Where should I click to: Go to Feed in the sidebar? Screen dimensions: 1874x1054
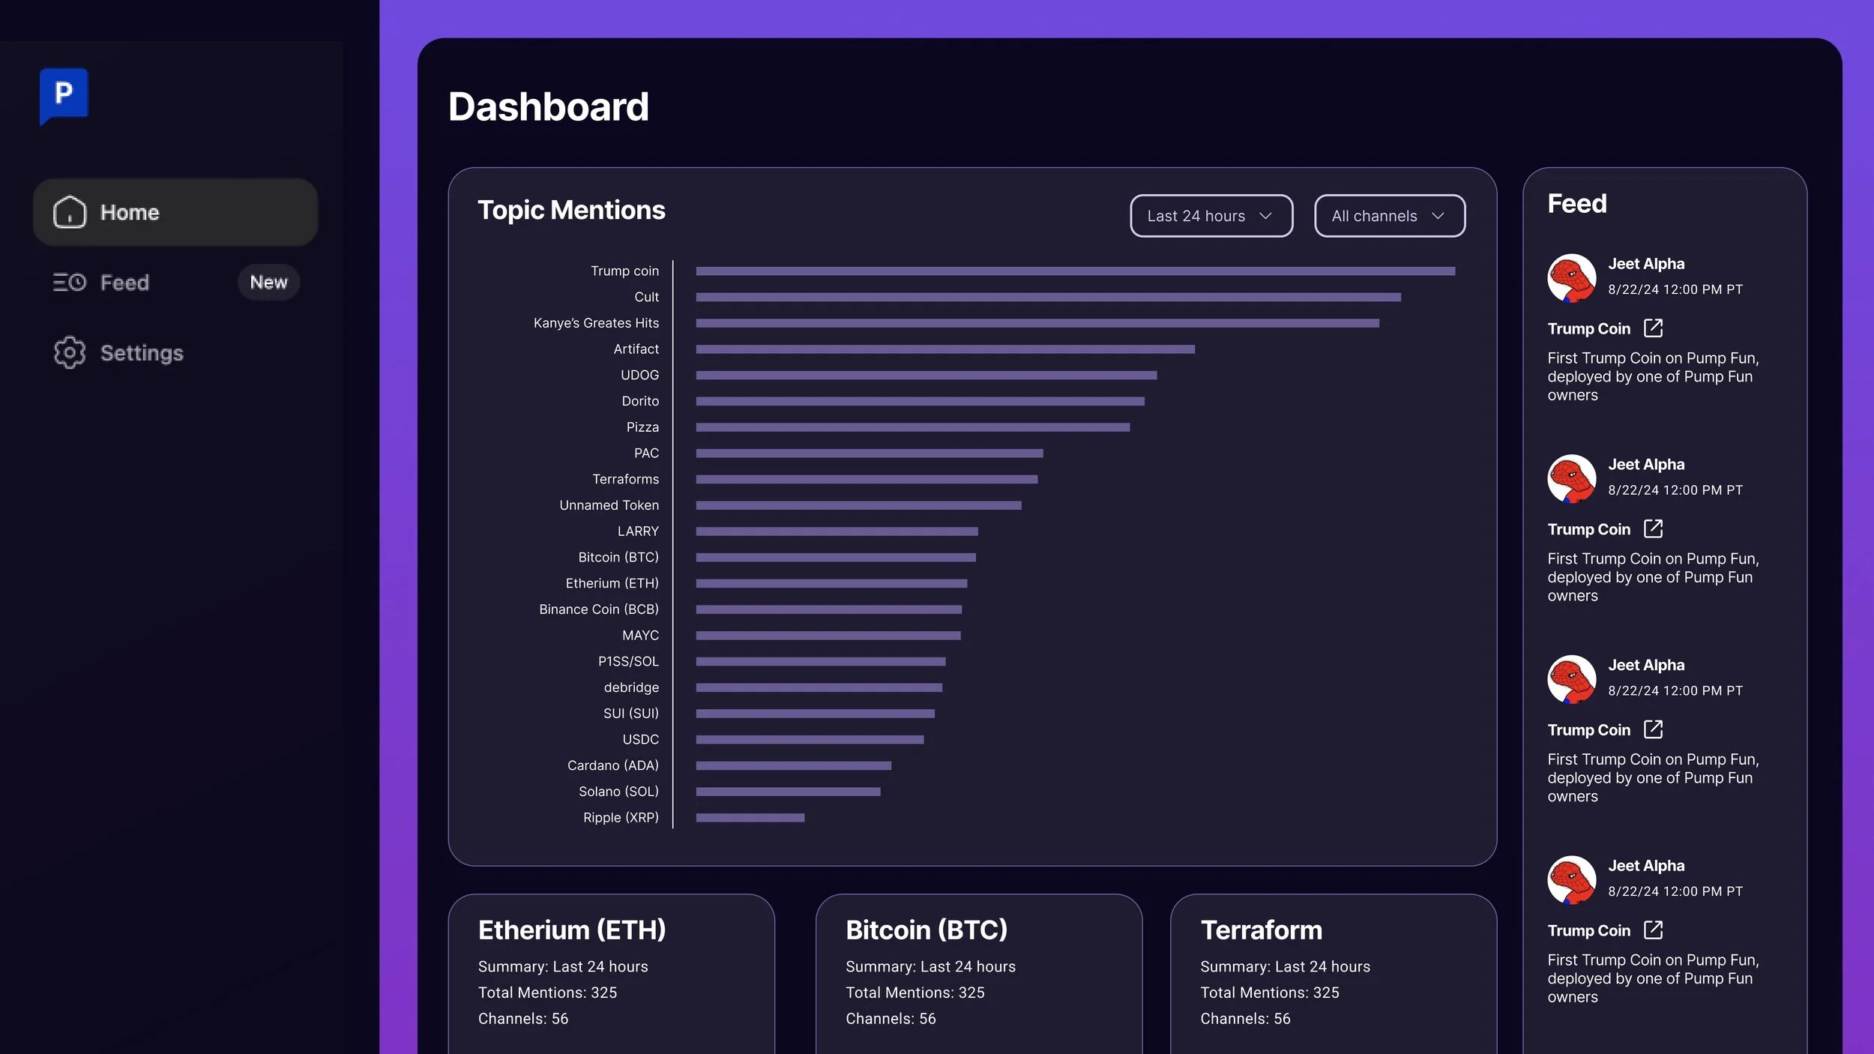[125, 283]
